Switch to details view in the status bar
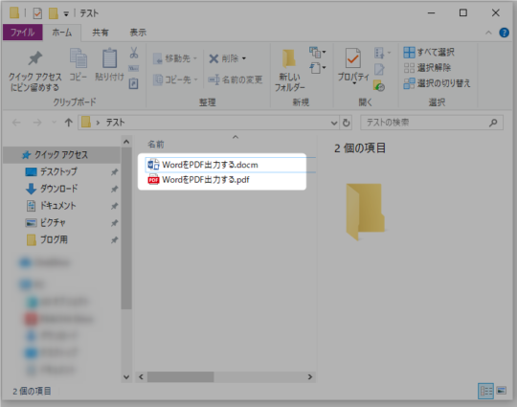Image resolution: width=517 pixels, height=407 pixels. tap(485, 391)
